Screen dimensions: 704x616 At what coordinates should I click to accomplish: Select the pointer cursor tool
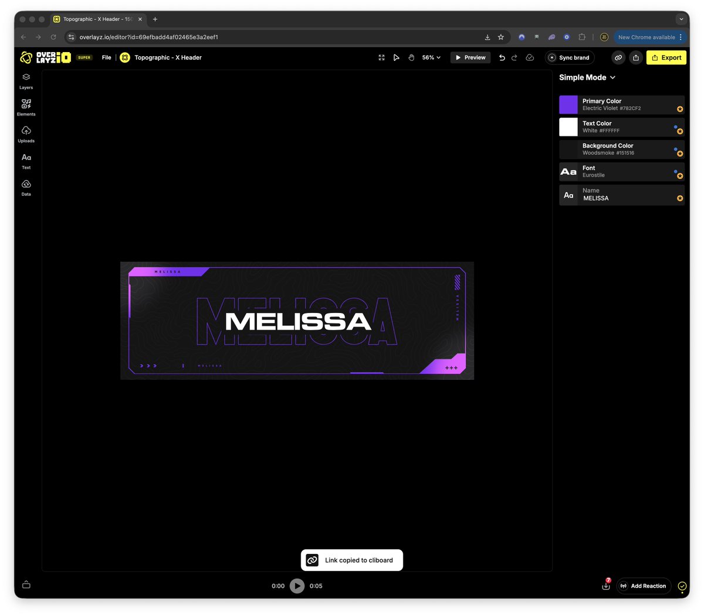(396, 57)
